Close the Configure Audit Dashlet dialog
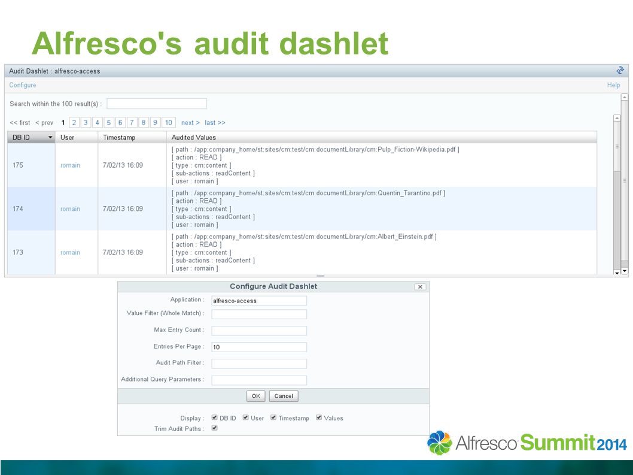The height and width of the screenshot is (475, 633). [x=420, y=286]
